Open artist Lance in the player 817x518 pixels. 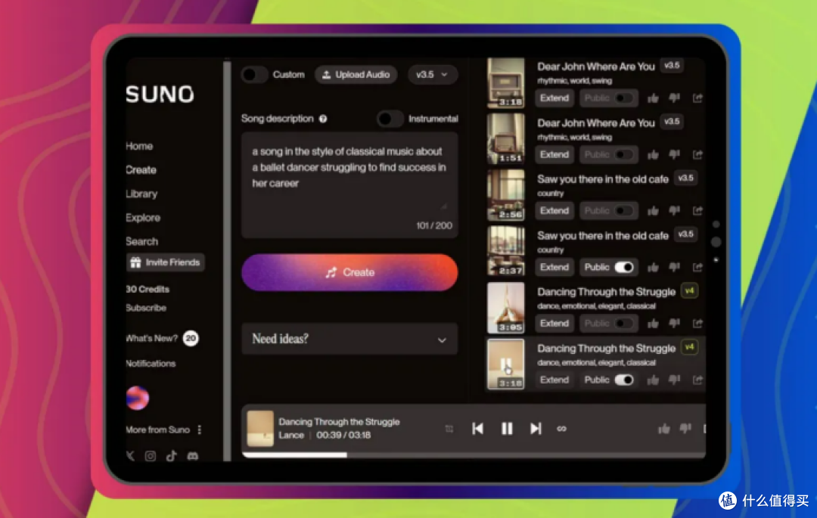pos(291,436)
